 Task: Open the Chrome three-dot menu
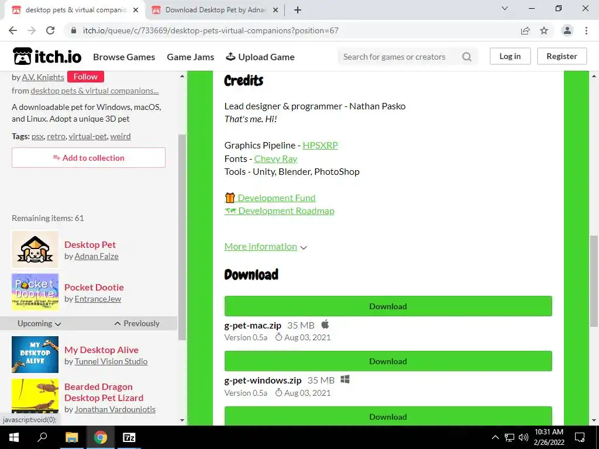586,30
